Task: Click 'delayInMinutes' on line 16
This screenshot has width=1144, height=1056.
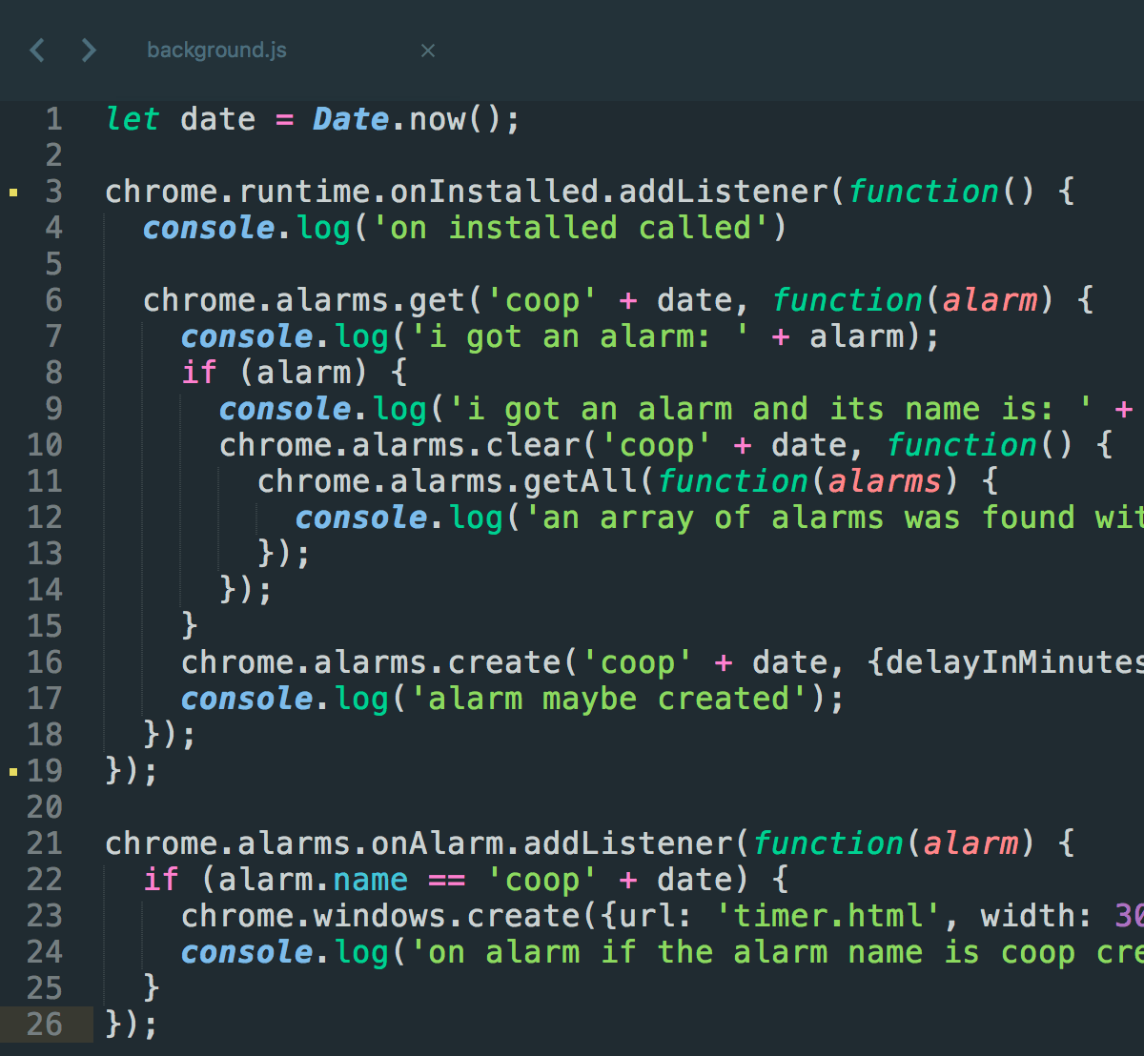Action: tap(1015, 662)
